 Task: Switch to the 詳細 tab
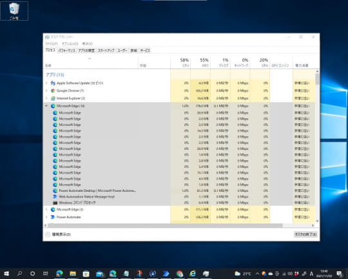pyautogui.click(x=133, y=50)
